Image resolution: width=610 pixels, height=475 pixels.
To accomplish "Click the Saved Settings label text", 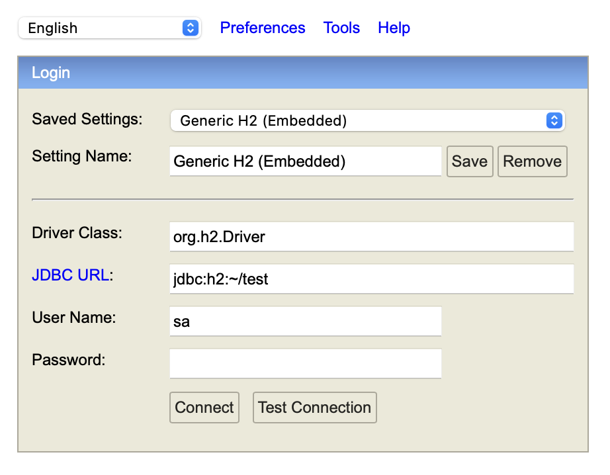I will (87, 119).
